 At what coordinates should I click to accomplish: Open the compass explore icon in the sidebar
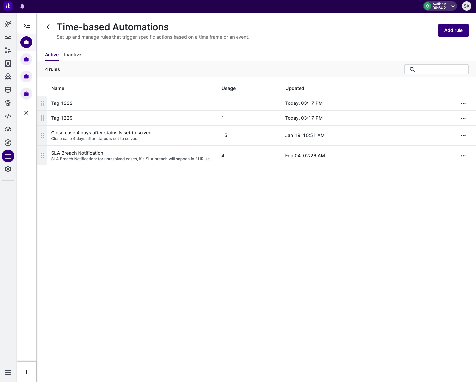point(8,143)
